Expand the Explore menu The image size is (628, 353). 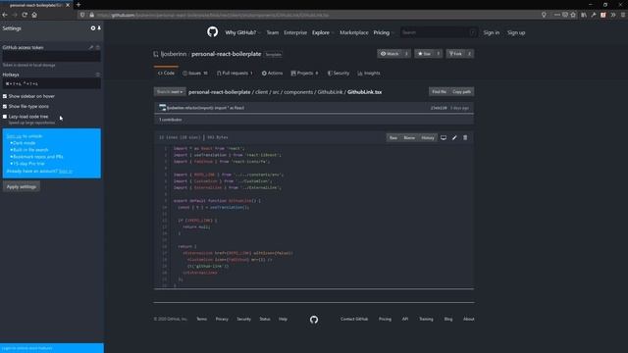pos(323,32)
